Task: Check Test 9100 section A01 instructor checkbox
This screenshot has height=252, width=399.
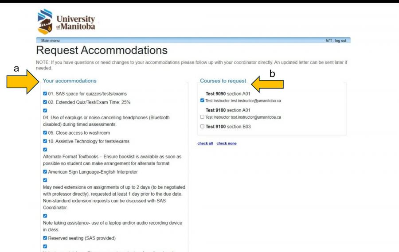Action: 202,117
